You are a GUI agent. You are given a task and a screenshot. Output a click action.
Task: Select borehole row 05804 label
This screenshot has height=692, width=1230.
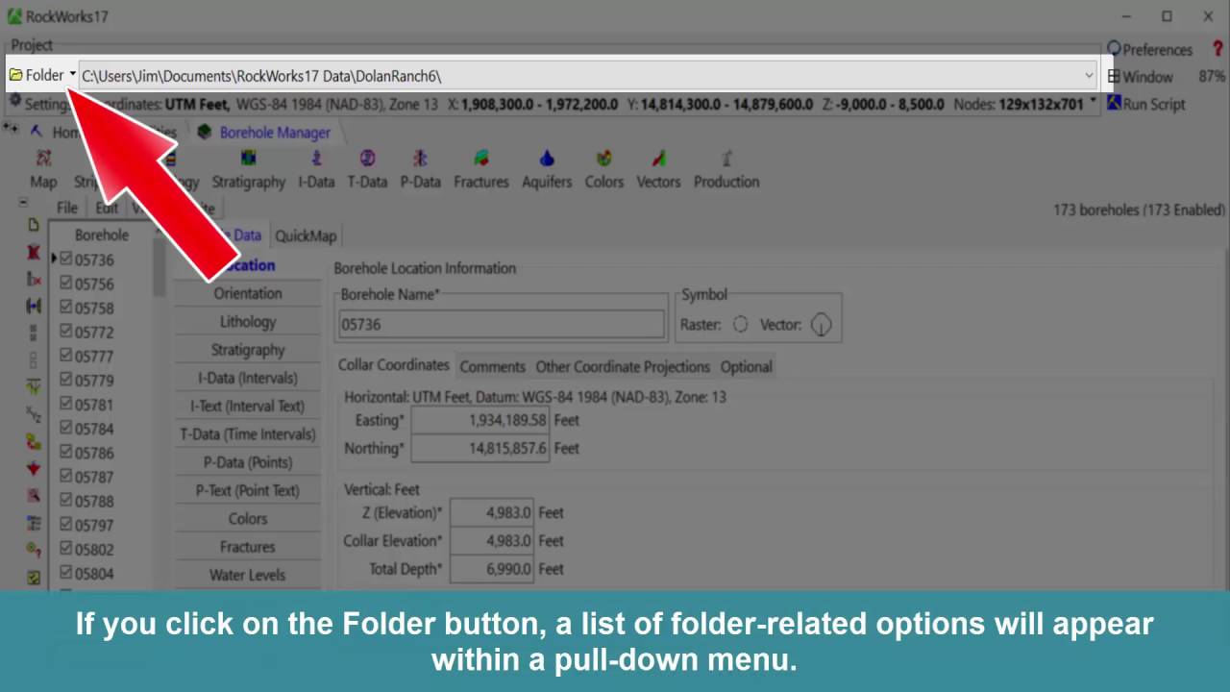[x=94, y=574]
